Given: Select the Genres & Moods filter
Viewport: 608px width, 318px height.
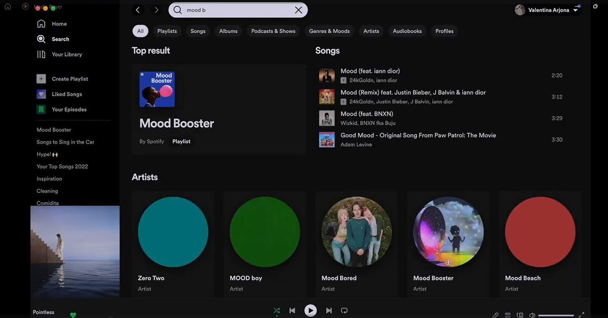Looking at the screenshot, I should click(x=329, y=31).
